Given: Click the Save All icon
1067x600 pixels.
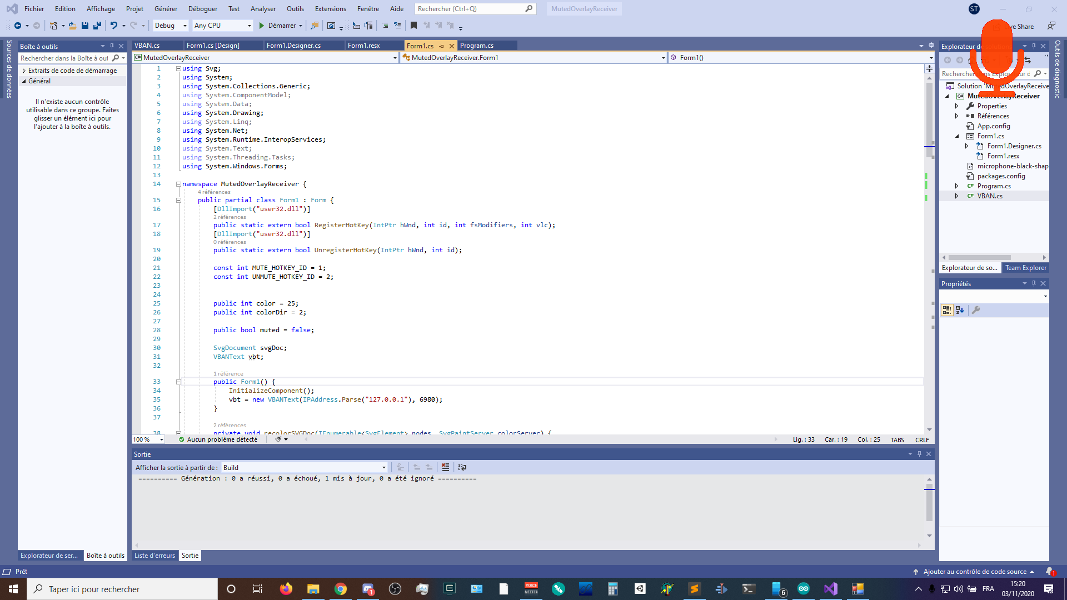Looking at the screenshot, I should [97, 26].
